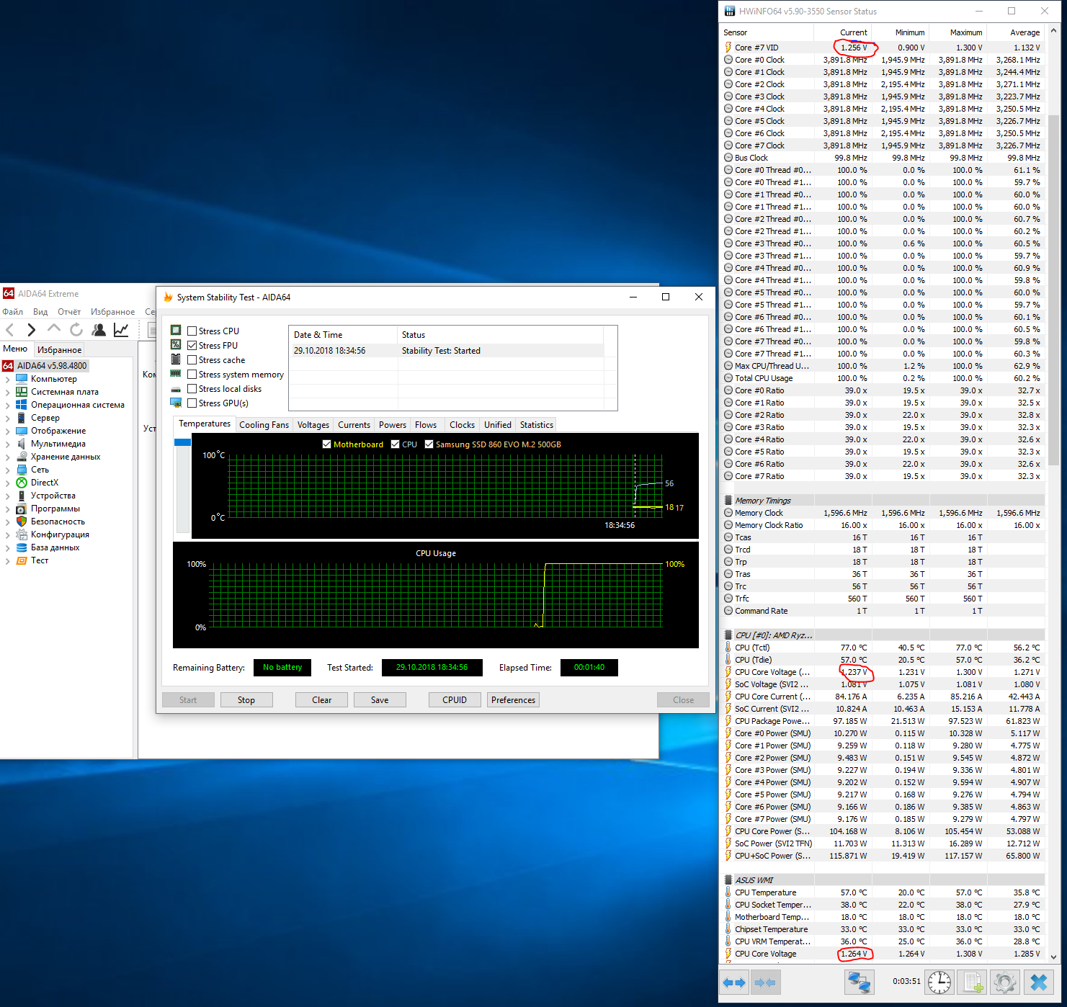Click the AIDA64 graph chart toolbar icon
Image resolution: width=1067 pixels, height=1007 pixels.
coord(121,330)
